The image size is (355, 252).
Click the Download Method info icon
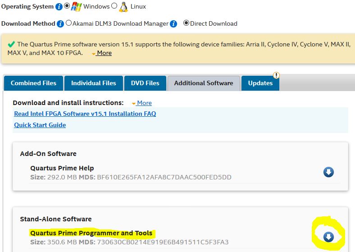click(x=60, y=24)
